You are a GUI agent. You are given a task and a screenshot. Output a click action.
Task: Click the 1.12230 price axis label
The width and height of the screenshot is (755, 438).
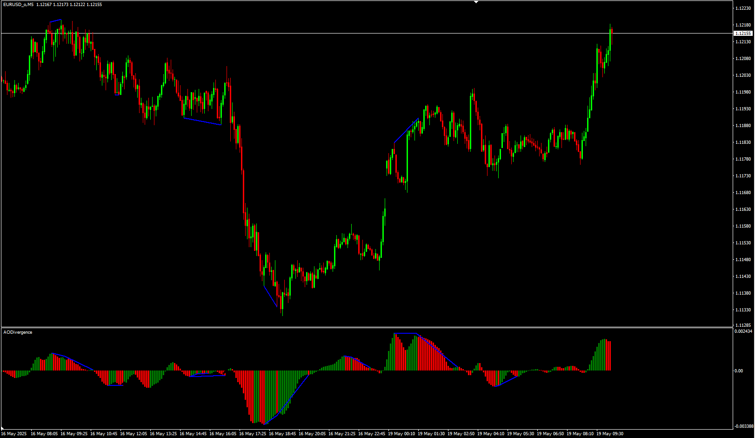(x=743, y=8)
